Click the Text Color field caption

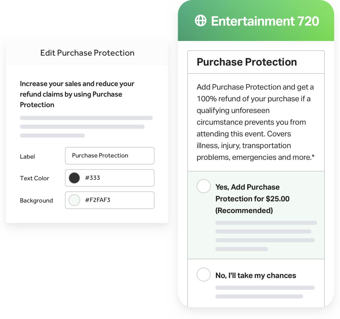click(34, 178)
